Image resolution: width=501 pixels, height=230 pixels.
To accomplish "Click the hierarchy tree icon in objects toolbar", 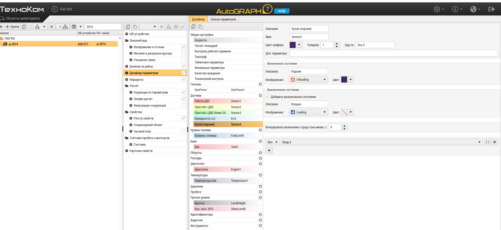I will (65, 27).
